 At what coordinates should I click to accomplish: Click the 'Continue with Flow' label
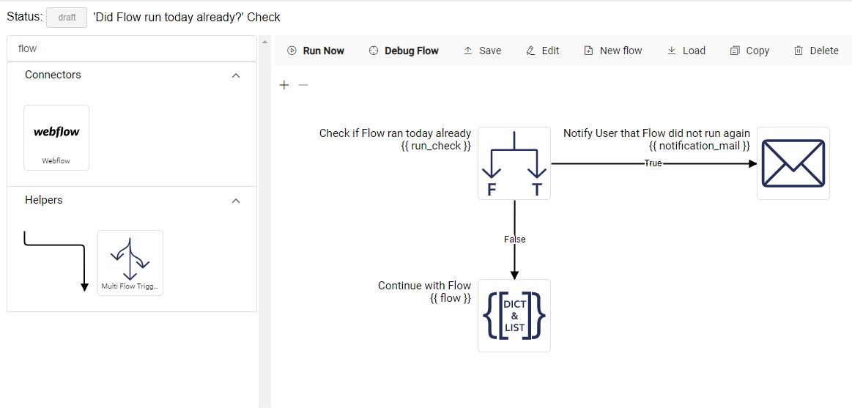pos(424,285)
